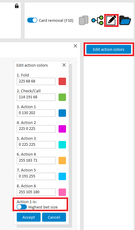
Task: Open the orange Action 4 color swatch
Action: pyautogui.click(x=62, y=161)
